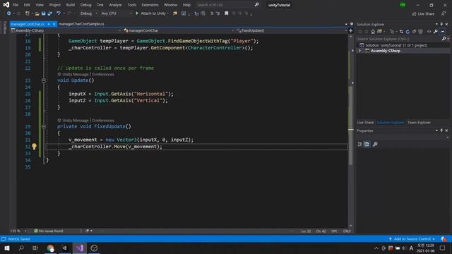Image resolution: width=452 pixels, height=254 pixels.
Task: Switch to the Live Share panel tab
Action: [365, 122]
